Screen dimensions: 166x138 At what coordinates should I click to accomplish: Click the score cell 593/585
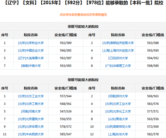point(65,66)
